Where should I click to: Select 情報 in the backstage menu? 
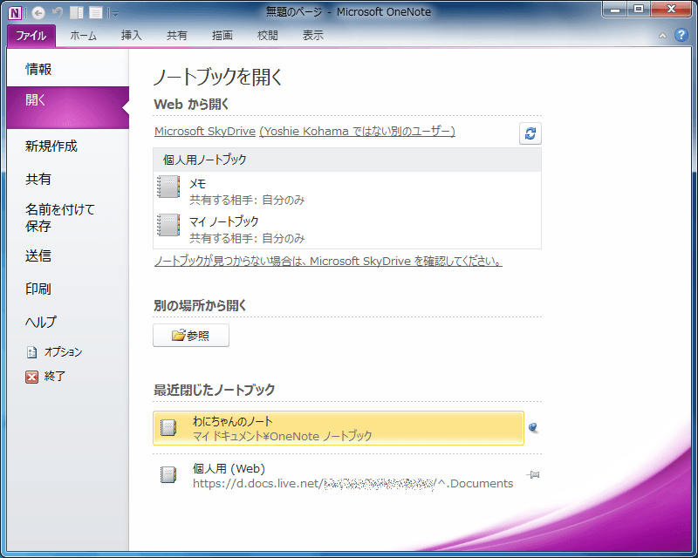[x=68, y=69]
